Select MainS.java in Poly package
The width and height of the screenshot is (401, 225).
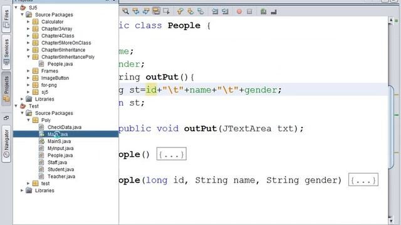click(59, 141)
